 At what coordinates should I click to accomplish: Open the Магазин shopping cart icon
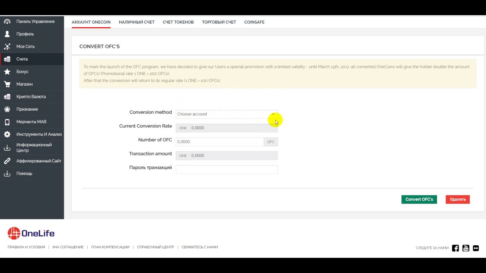coord(7,84)
